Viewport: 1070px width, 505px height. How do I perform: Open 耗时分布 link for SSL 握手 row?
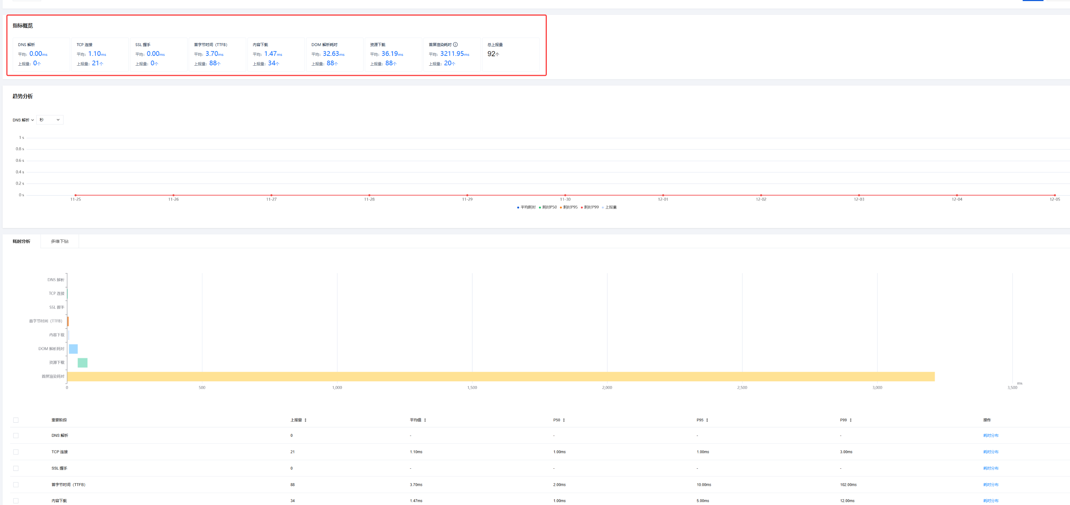point(991,468)
